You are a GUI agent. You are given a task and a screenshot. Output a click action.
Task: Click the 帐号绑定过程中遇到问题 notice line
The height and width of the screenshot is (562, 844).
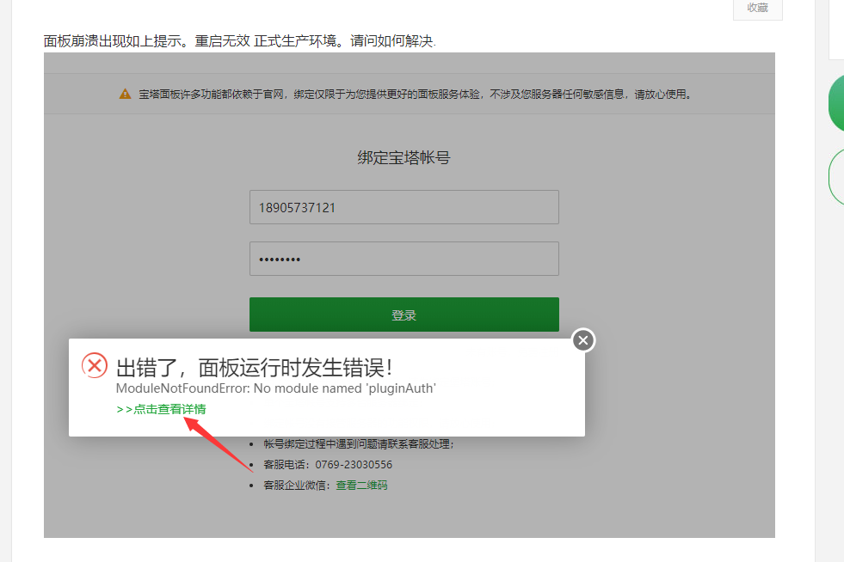point(359,444)
